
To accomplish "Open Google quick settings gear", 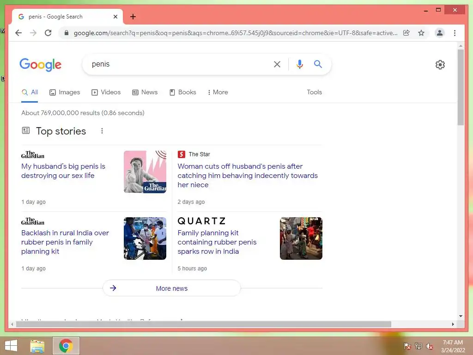I will pos(440,65).
